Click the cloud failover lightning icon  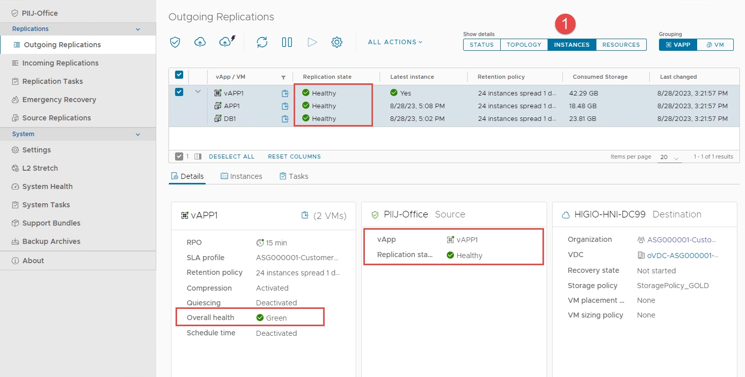pyautogui.click(x=226, y=42)
